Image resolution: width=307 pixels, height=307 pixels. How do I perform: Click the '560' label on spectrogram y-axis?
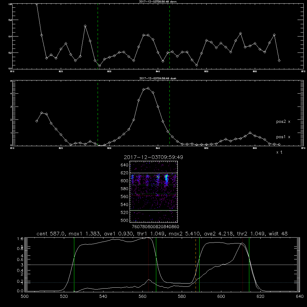click(125, 196)
